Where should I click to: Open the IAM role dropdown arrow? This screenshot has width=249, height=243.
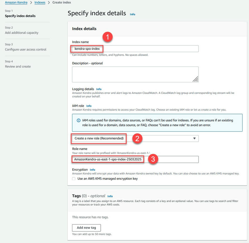[x=194, y=138]
